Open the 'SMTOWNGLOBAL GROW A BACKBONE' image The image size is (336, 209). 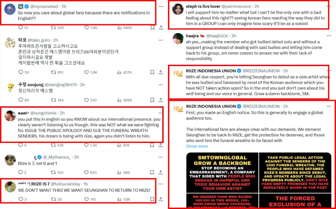[222, 172]
